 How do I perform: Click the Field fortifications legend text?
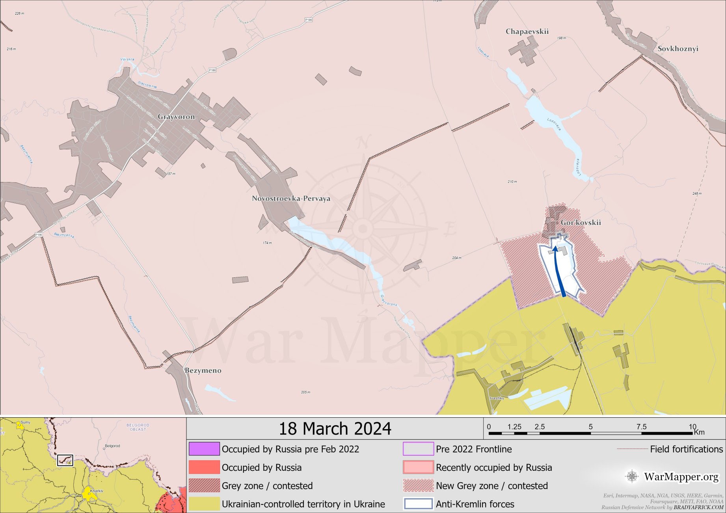pyautogui.click(x=687, y=449)
